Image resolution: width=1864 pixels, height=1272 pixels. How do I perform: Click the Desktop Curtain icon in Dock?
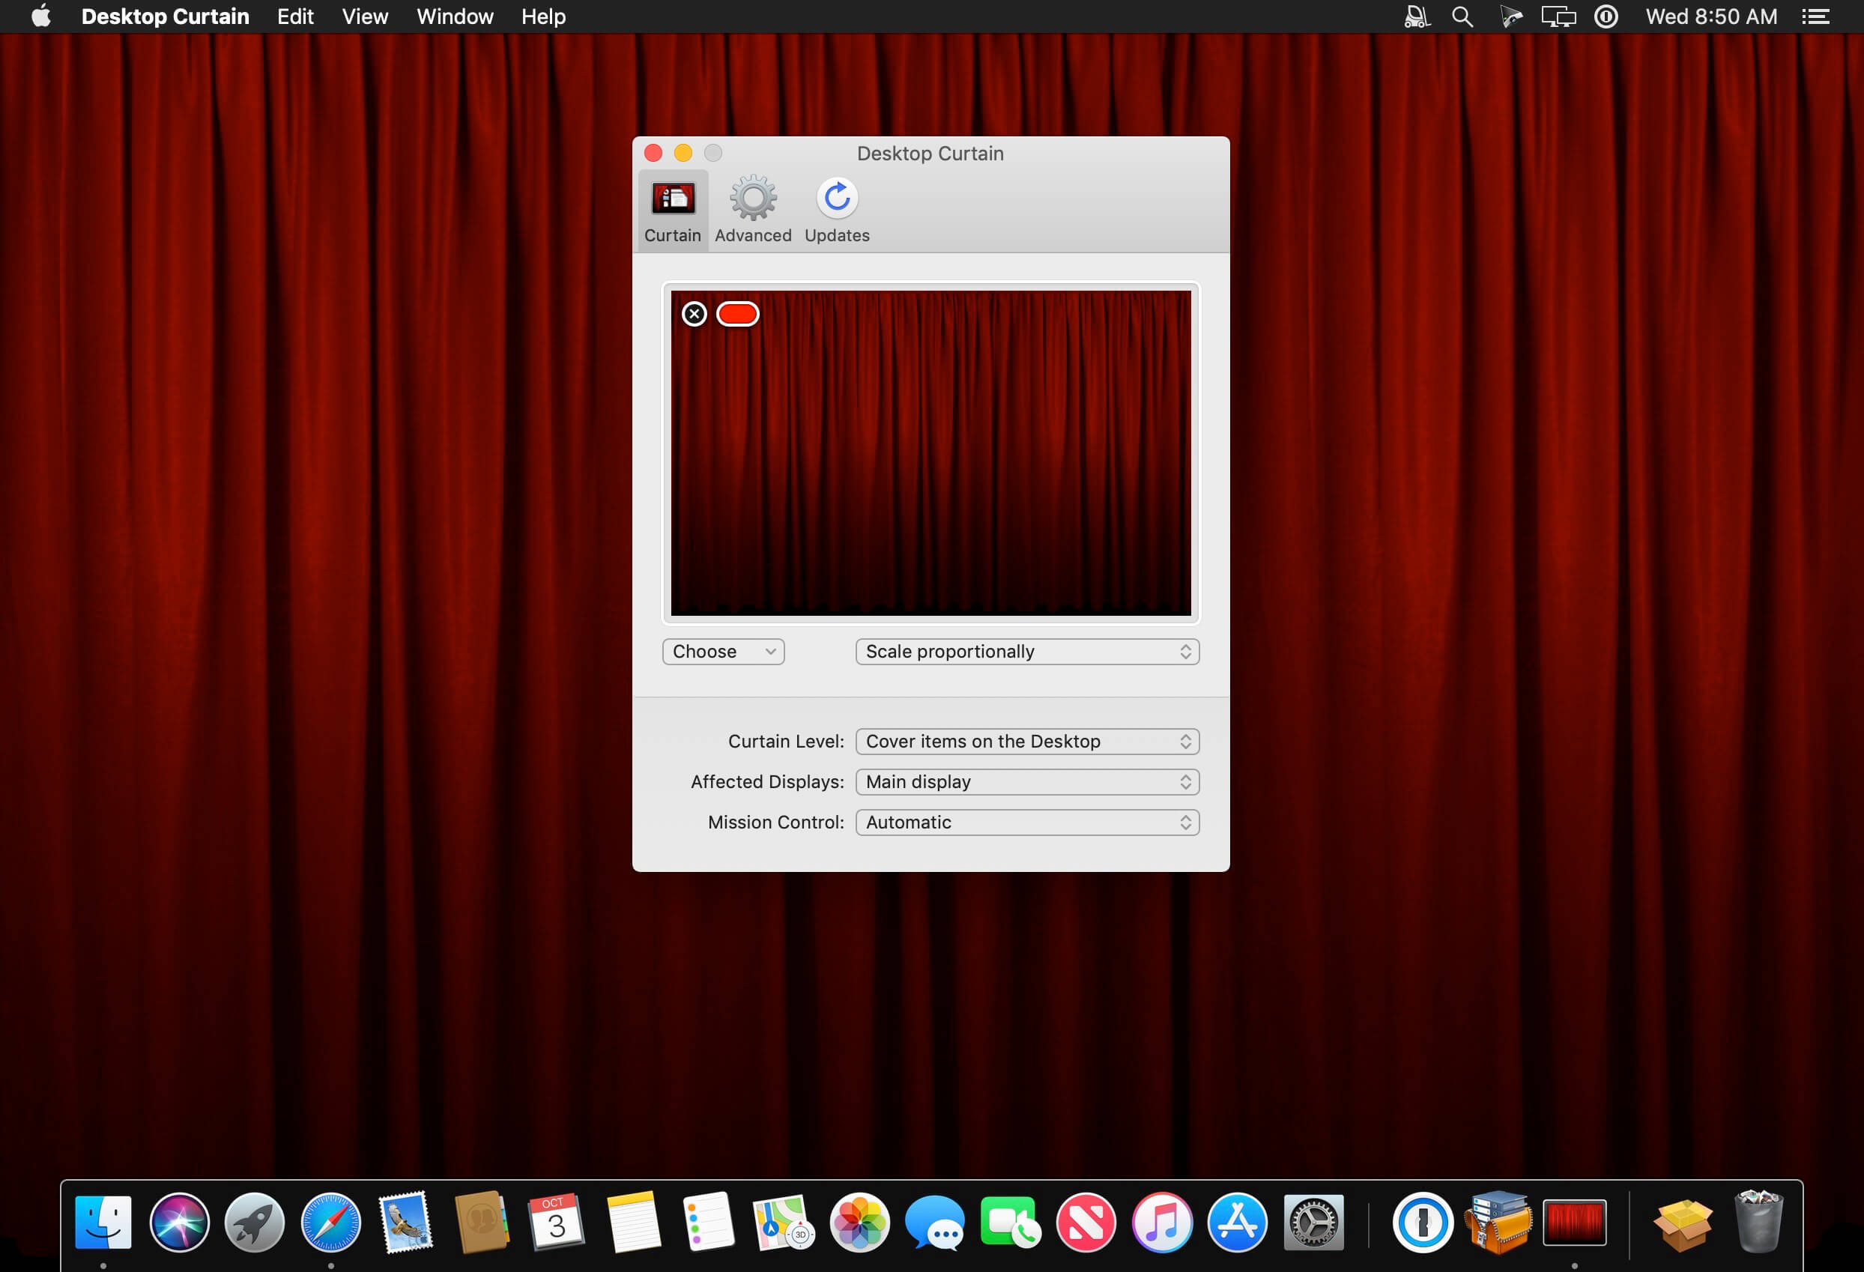[x=1573, y=1223]
